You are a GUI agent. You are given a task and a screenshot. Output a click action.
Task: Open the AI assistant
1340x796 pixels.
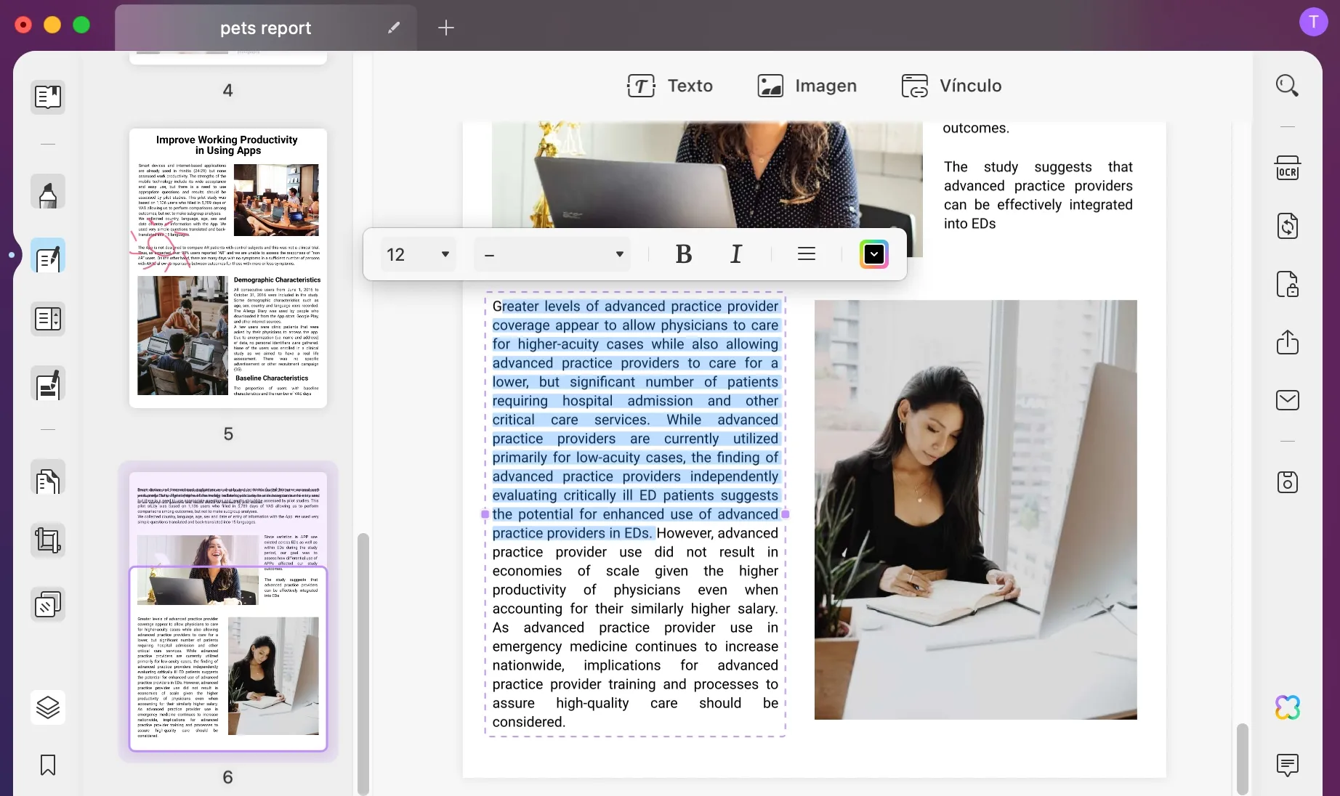(1287, 707)
